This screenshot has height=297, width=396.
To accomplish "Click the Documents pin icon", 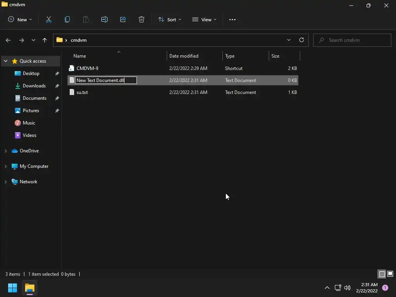I will (57, 98).
